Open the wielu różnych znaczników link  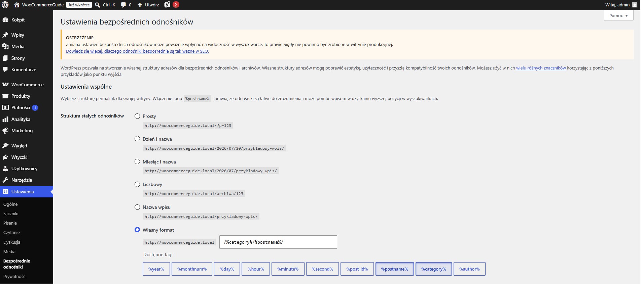point(541,68)
